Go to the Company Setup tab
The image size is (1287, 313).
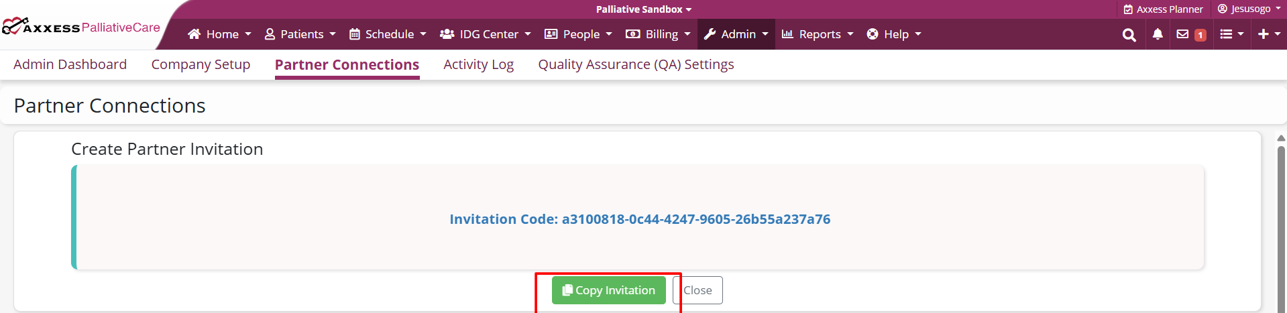point(201,64)
